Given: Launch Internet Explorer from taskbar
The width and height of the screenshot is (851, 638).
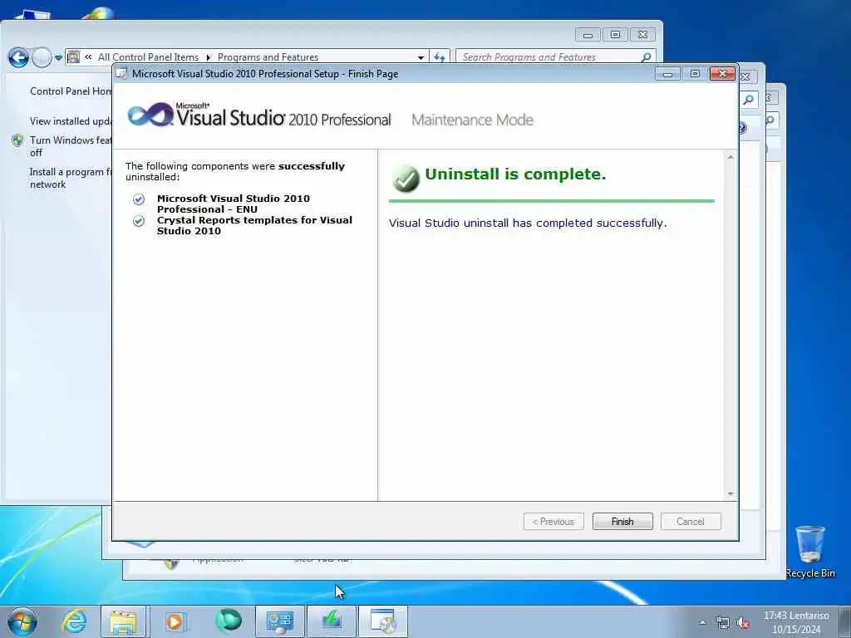Looking at the screenshot, I should tap(74, 621).
